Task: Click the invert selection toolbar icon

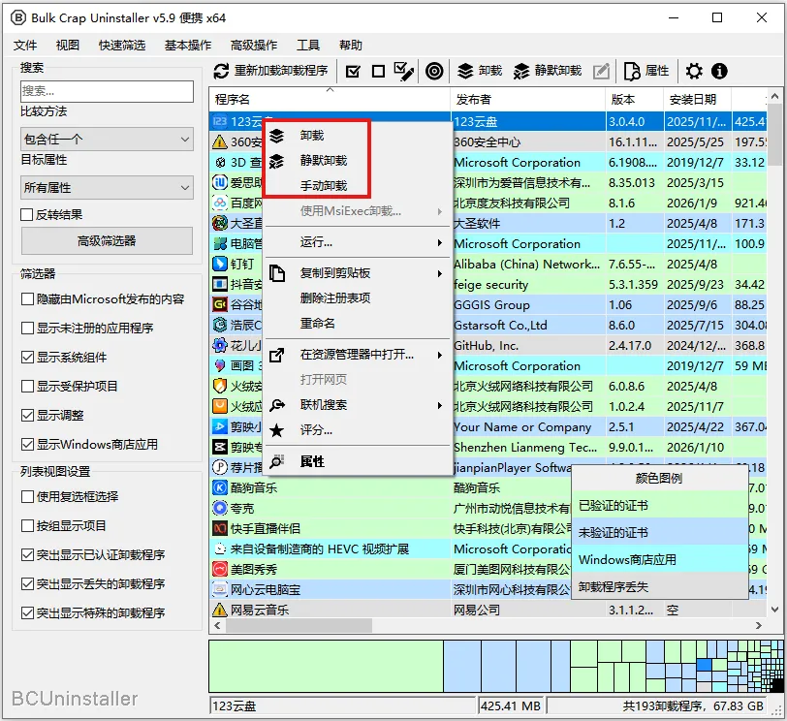Action: tap(403, 72)
